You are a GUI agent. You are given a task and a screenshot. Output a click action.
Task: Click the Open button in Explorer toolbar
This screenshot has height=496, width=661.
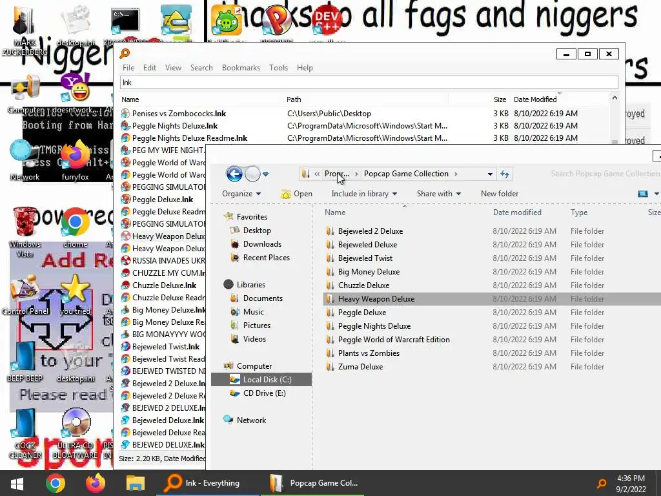click(297, 194)
